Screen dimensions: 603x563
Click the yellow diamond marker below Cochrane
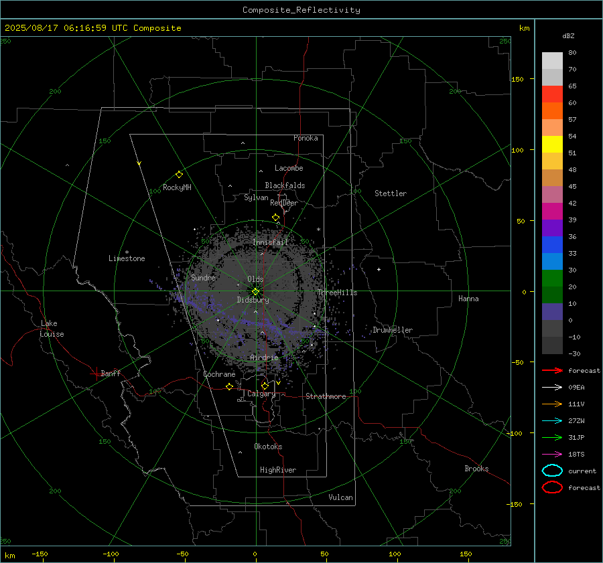tap(230, 386)
